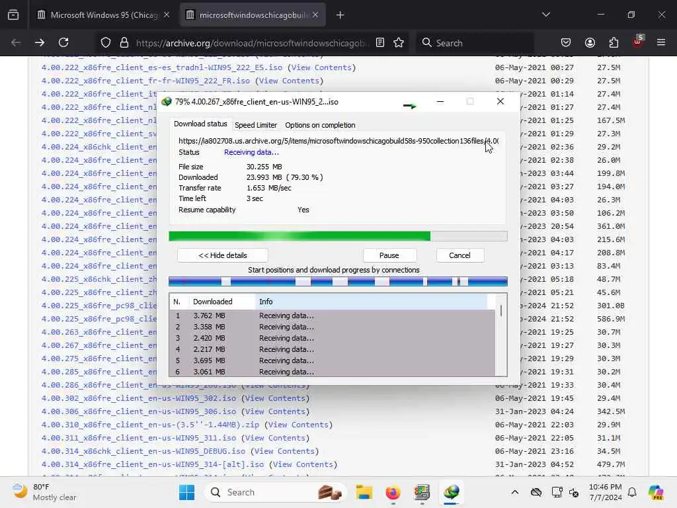Select connection row 5 with 3.695 MB
677x508 pixels.
coord(332,360)
